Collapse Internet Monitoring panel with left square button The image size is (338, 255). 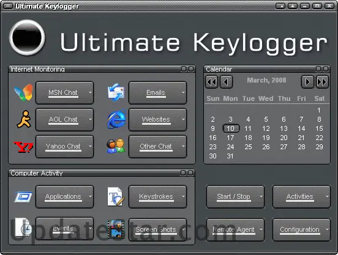click(x=184, y=69)
